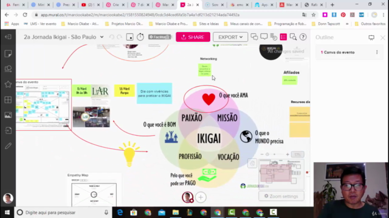Viewport: 389px width, 218px height.
Task: Click the voting session icon
Action: (129, 37)
